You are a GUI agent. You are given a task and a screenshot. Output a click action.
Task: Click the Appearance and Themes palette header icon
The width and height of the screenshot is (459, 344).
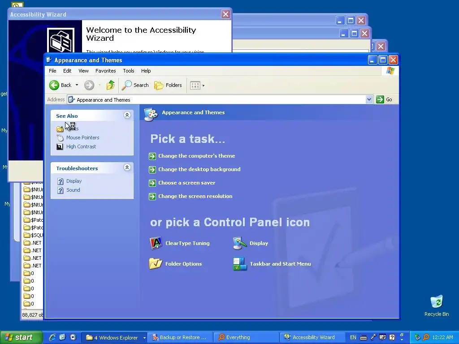(x=151, y=114)
